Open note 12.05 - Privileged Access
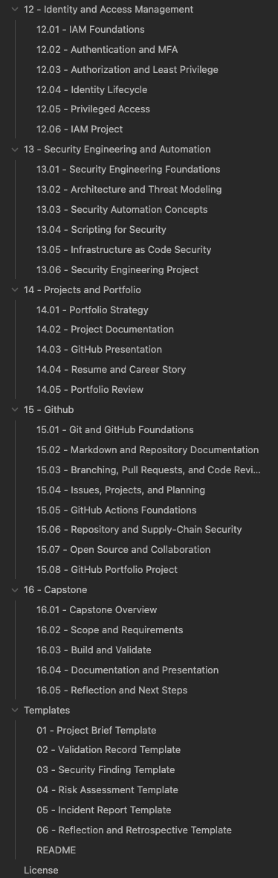This screenshot has height=878, width=278. tap(94, 109)
